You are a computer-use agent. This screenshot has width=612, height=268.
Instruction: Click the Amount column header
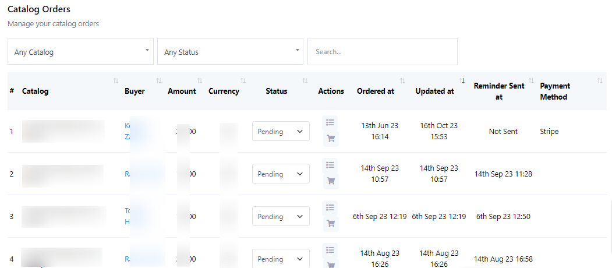coord(182,91)
